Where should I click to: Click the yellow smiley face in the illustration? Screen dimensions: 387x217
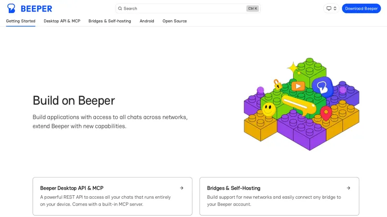pos(268,109)
